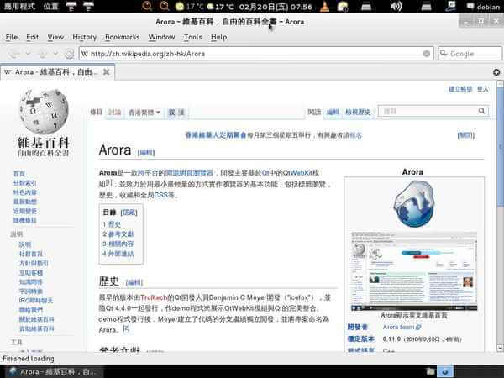Click the vertical scrollbar thumb
The height and width of the screenshot is (378, 504).
(x=500, y=148)
